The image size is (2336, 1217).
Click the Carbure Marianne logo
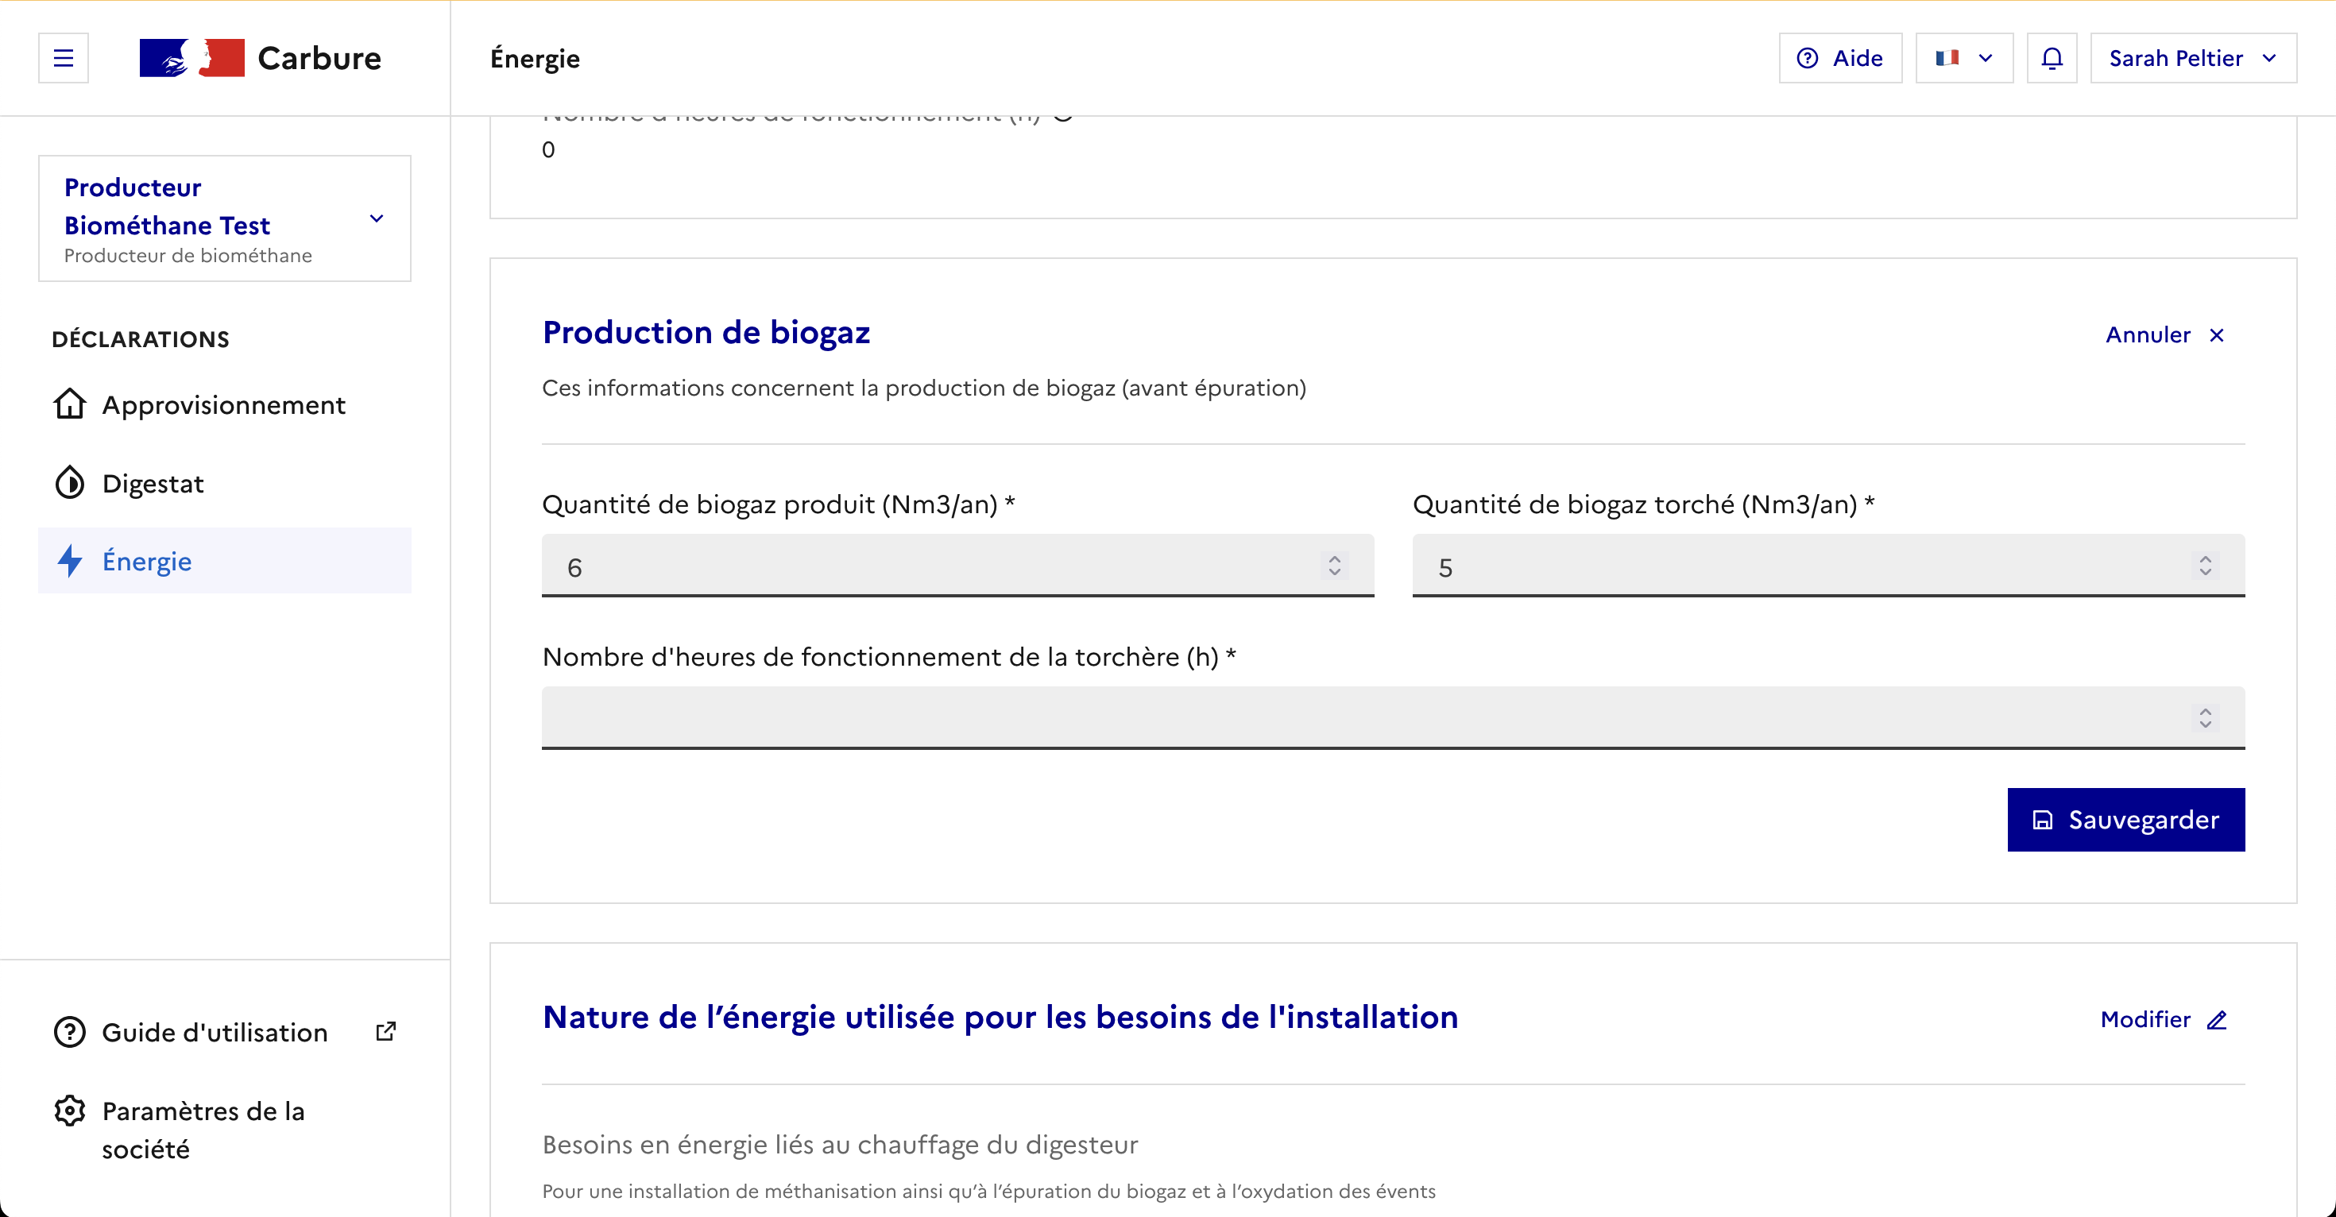tap(191, 58)
